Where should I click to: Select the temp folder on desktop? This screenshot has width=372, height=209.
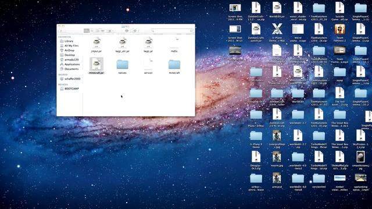click(339, 74)
